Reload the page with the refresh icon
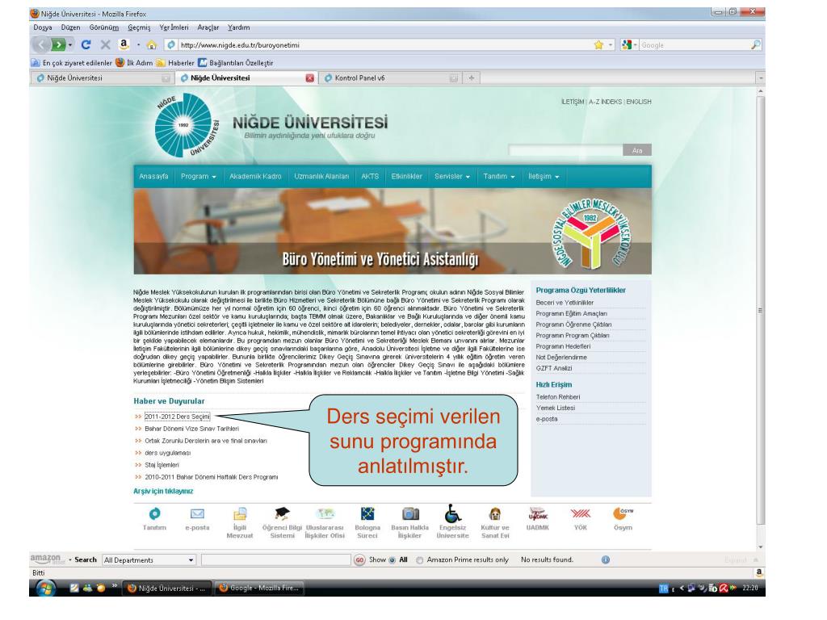The width and height of the screenshot is (827, 620). 86,45
